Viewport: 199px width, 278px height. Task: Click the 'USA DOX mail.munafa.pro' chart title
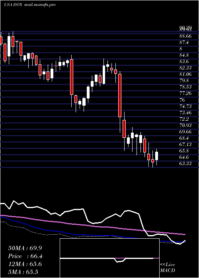[30, 5]
